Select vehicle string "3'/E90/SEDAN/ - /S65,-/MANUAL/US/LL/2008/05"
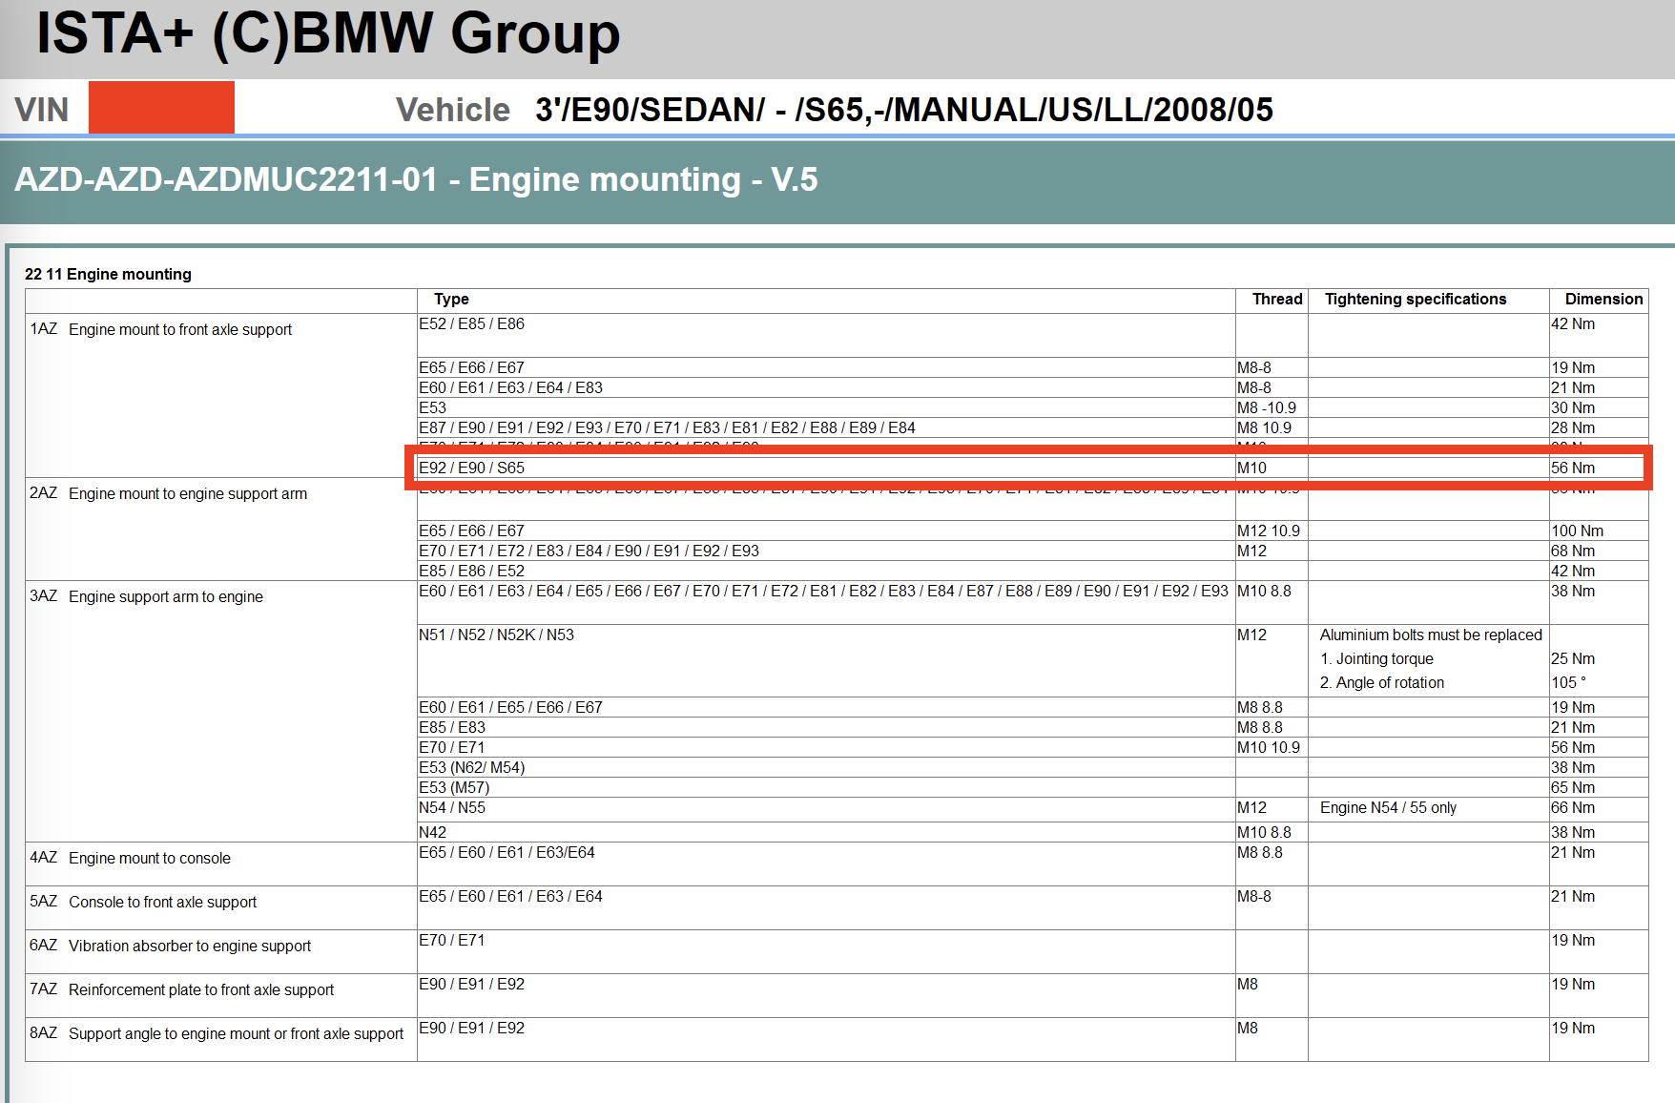 [904, 110]
